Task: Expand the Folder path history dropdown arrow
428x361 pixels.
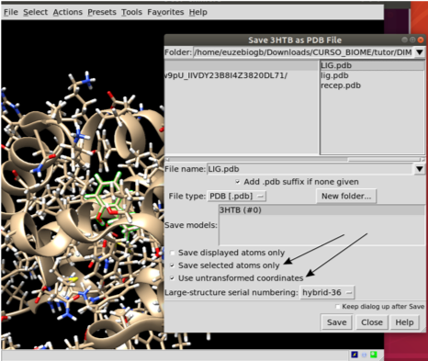Action: [420, 52]
